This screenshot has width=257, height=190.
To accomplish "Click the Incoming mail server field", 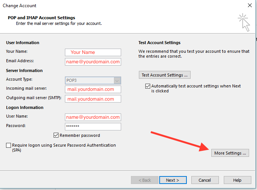I will [93, 89].
